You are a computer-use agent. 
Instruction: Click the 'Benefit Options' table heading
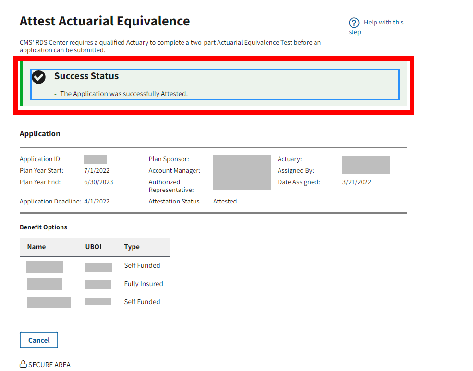[43, 227]
